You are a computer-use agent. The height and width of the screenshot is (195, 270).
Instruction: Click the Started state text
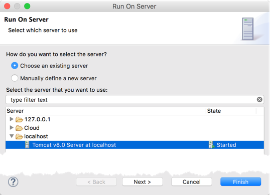[x=226, y=145]
